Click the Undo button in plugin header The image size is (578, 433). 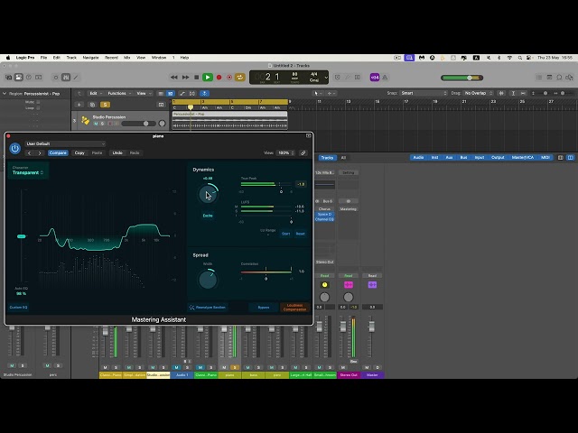pyautogui.click(x=117, y=152)
